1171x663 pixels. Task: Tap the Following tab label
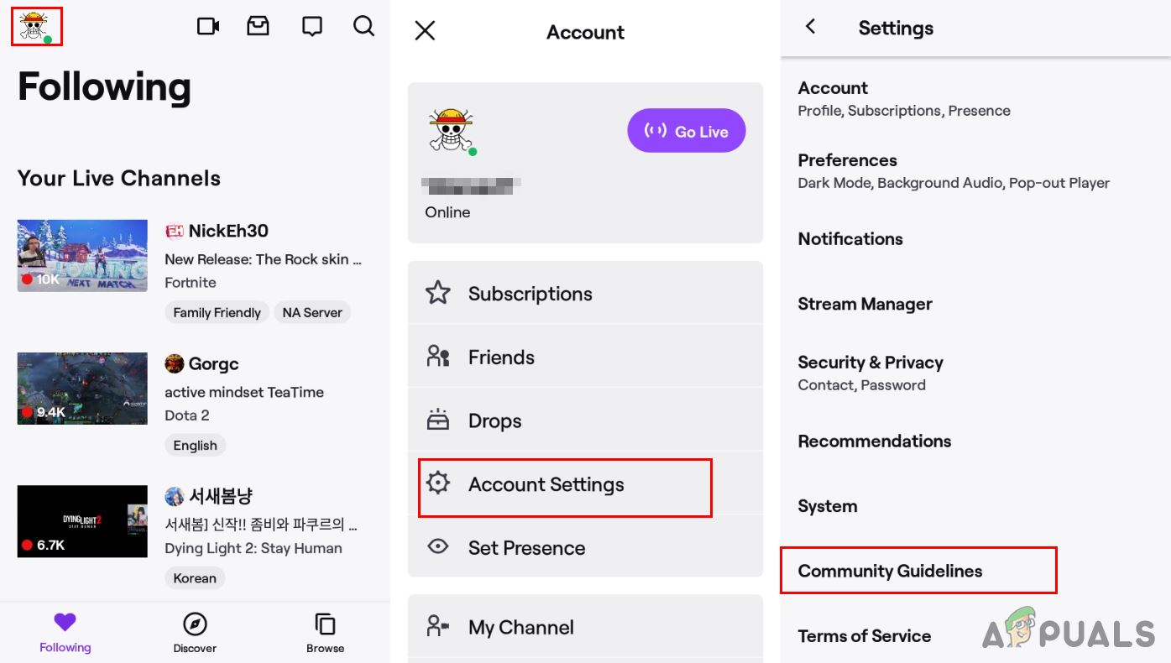click(x=65, y=647)
